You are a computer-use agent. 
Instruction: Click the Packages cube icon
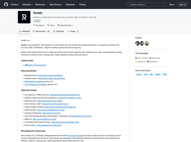(54, 31)
